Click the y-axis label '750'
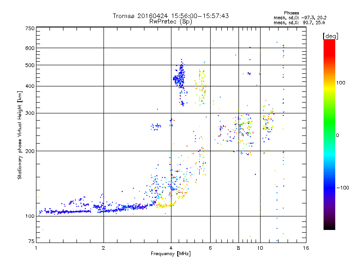Image resolution: width=360 pixels, height=270 pixels. click(x=30, y=28)
